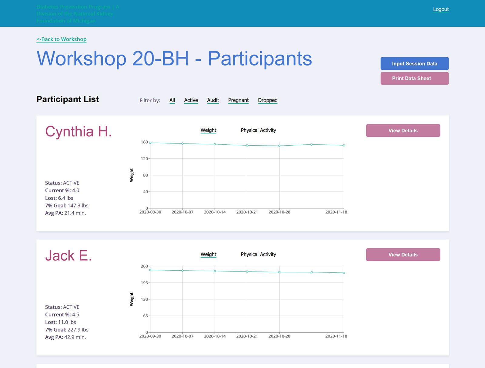Click Print Data Sheet button
The height and width of the screenshot is (368, 485).
coord(414,78)
